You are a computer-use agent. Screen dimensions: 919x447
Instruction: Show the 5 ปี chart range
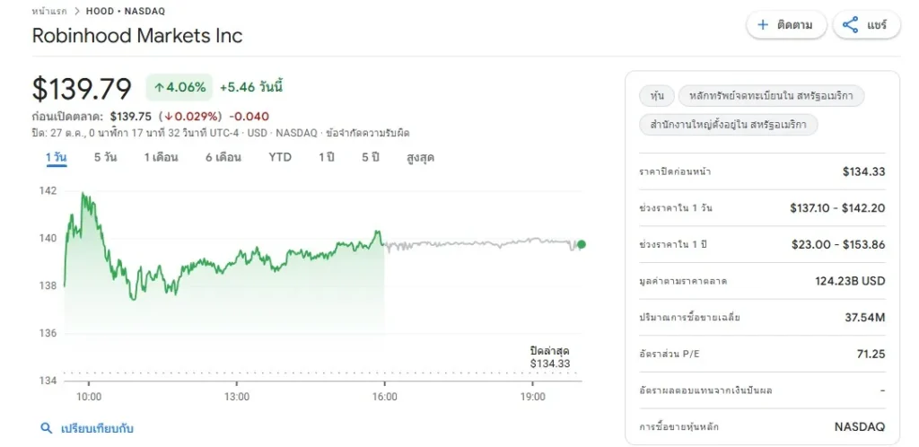coord(371,158)
